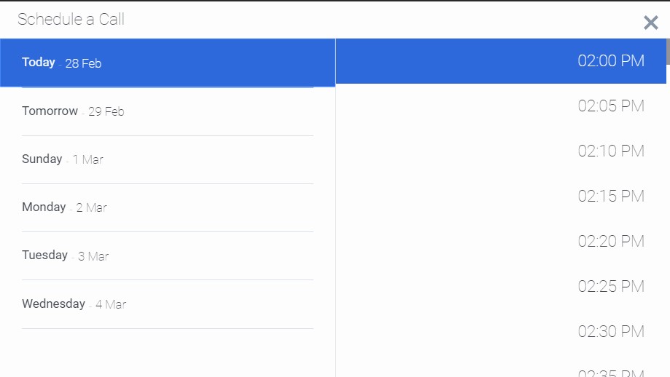Screen dimensions: 670x377
Task: Close the Schedule a Call dialog
Action: coord(651,23)
